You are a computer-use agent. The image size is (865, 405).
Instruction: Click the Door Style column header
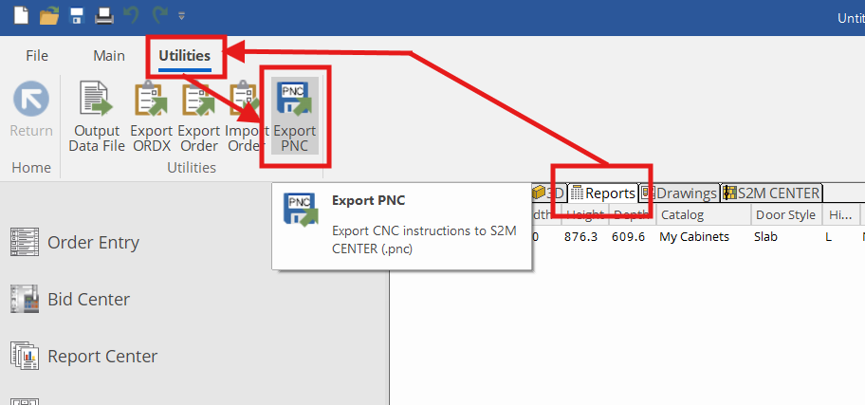pyautogui.click(x=784, y=215)
